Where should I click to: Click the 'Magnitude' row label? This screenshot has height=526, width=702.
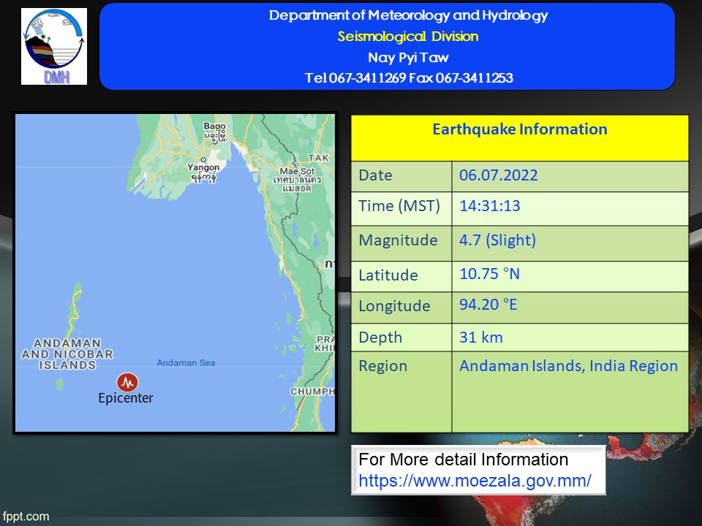[398, 240]
